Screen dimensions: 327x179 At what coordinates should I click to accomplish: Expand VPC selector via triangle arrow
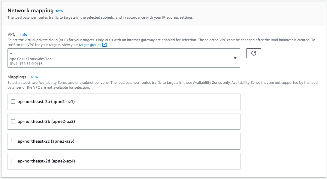pos(235,58)
